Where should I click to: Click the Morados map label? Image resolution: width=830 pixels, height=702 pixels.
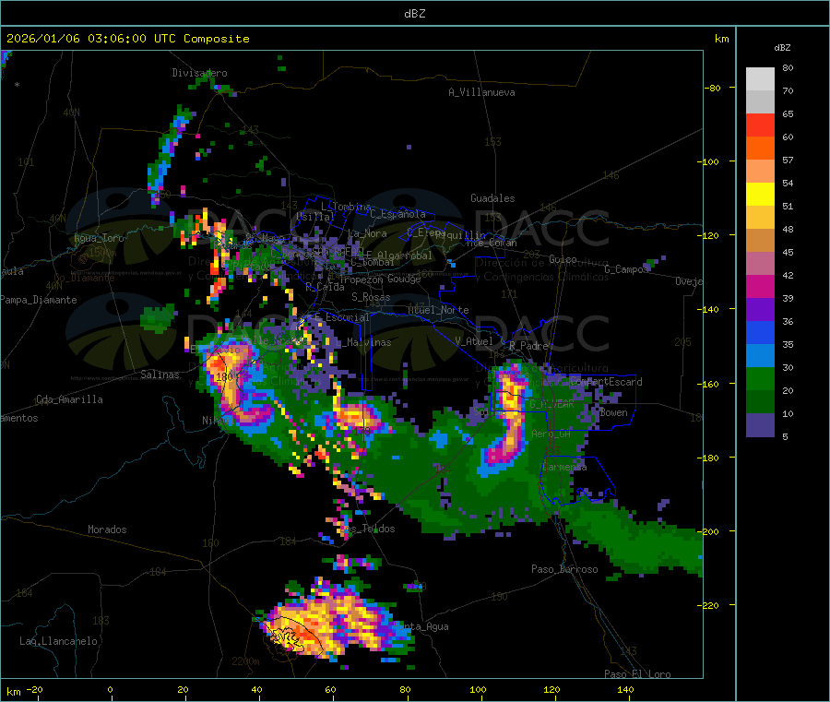coord(107,529)
